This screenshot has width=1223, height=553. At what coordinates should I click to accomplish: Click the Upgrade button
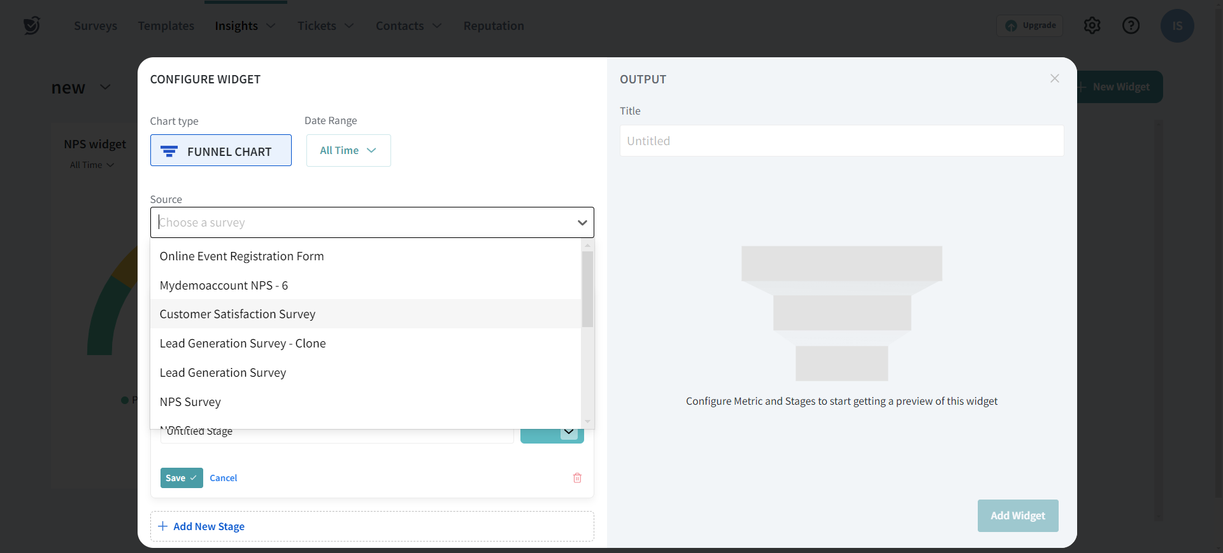pyautogui.click(x=1030, y=25)
